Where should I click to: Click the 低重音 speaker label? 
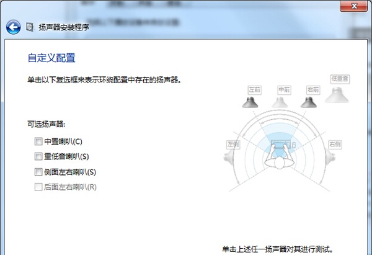340,79
